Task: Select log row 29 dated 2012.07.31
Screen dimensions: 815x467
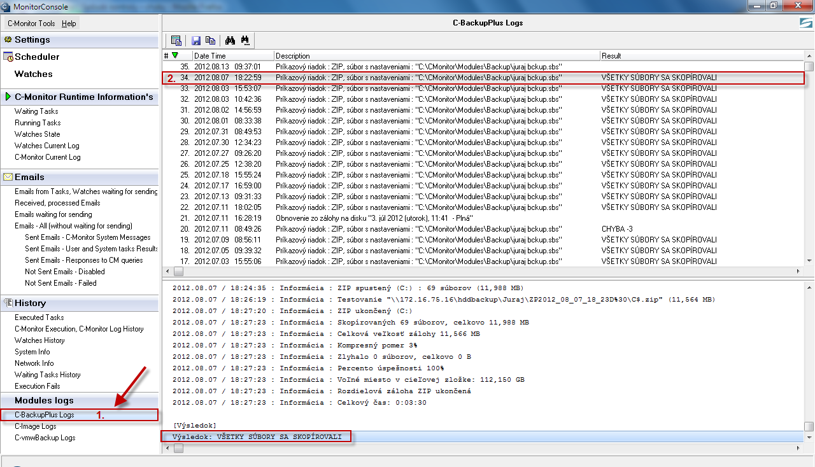Action: coord(483,131)
